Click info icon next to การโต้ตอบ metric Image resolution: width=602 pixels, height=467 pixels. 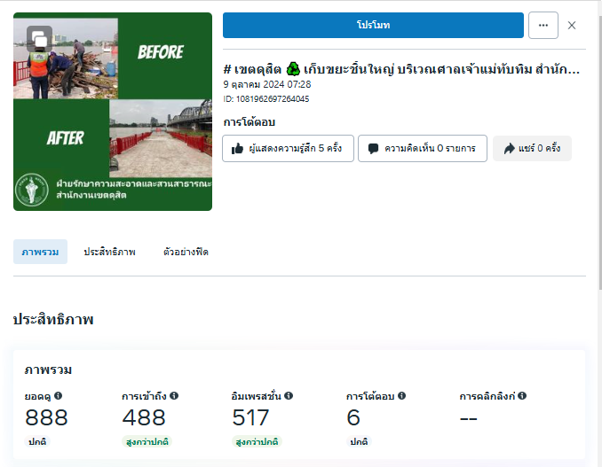point(401,395)
